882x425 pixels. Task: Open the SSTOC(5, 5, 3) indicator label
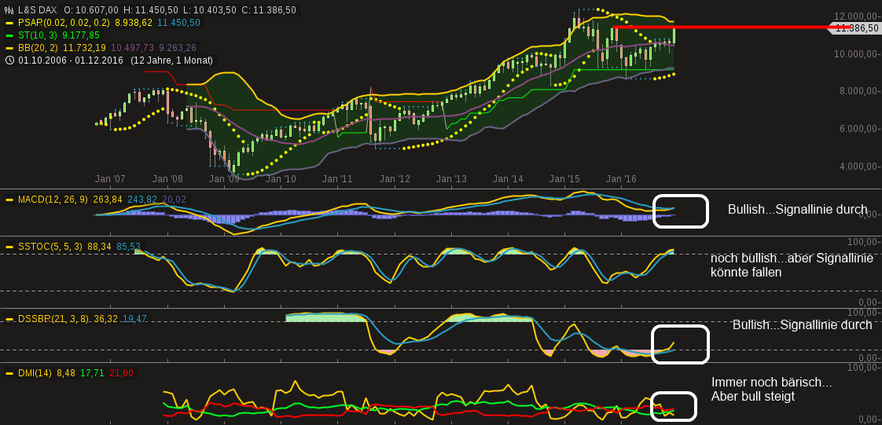pyautogui.click(x=50, y=247)
